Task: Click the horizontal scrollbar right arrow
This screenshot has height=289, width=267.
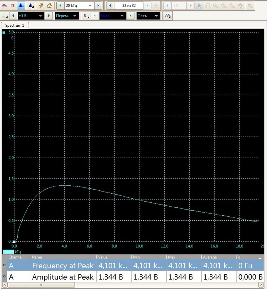Action: [261, 285]
